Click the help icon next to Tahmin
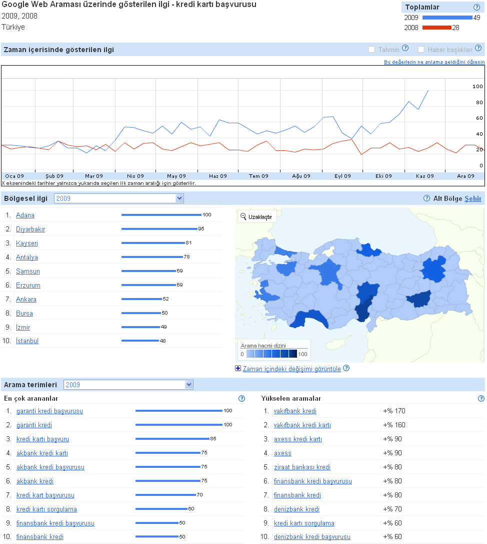 click(x=405, y=48)
